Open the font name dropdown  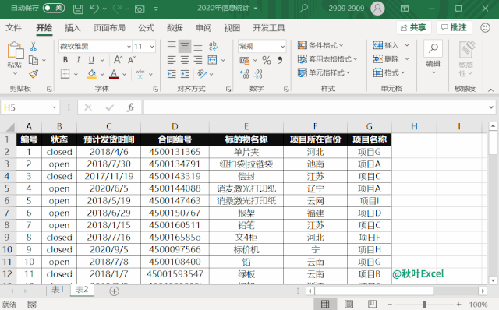[129, 47]
